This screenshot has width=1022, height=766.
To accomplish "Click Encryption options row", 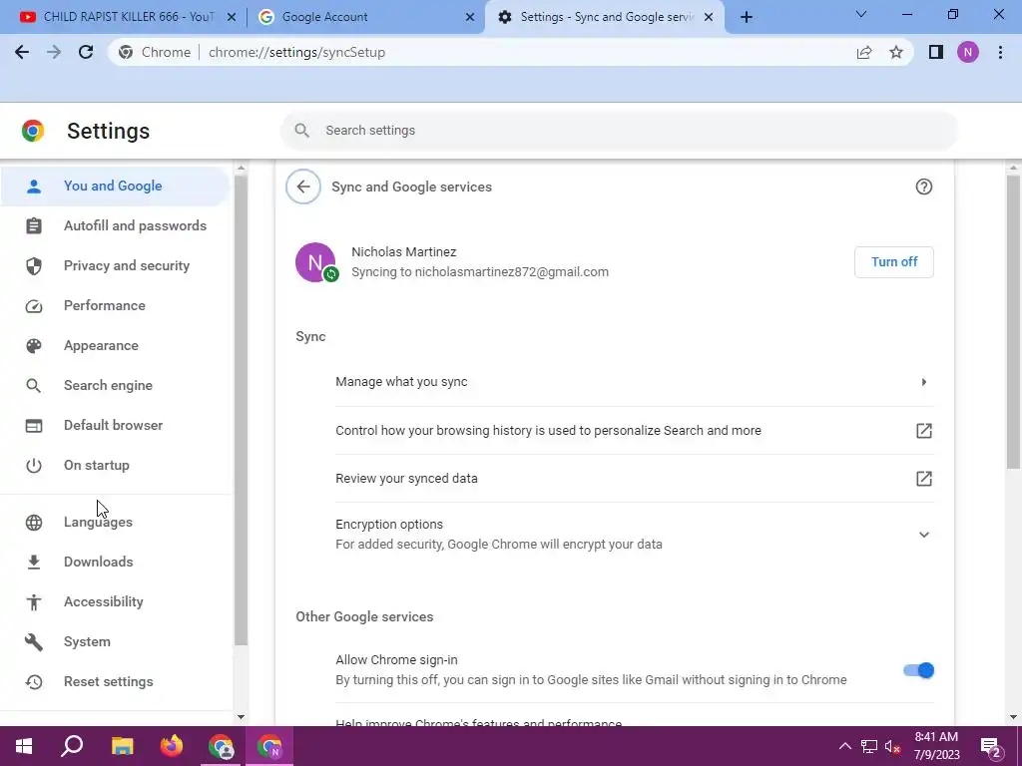I will pos(634,535).
